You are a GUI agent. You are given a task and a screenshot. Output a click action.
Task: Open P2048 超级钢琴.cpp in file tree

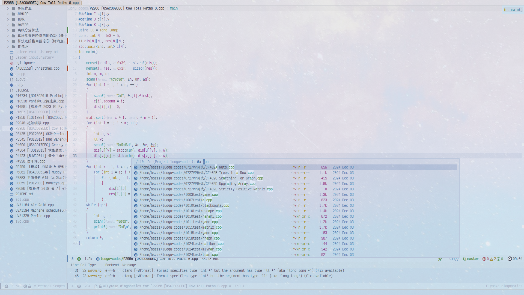click(32, 123)
